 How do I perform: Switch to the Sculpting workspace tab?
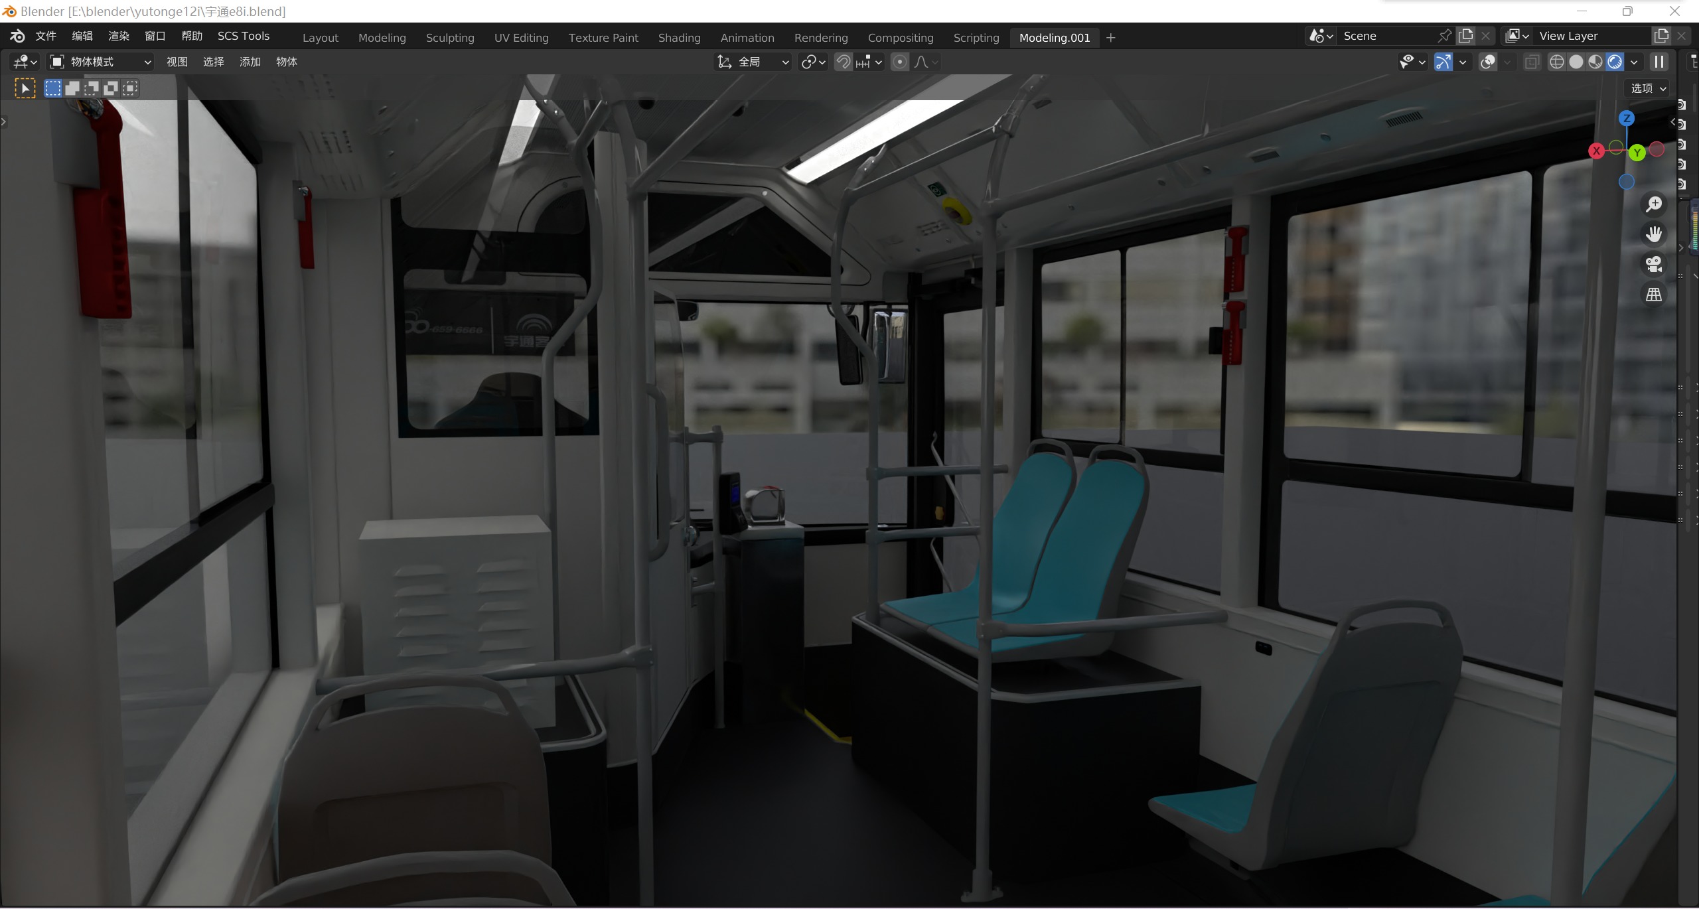450,38
